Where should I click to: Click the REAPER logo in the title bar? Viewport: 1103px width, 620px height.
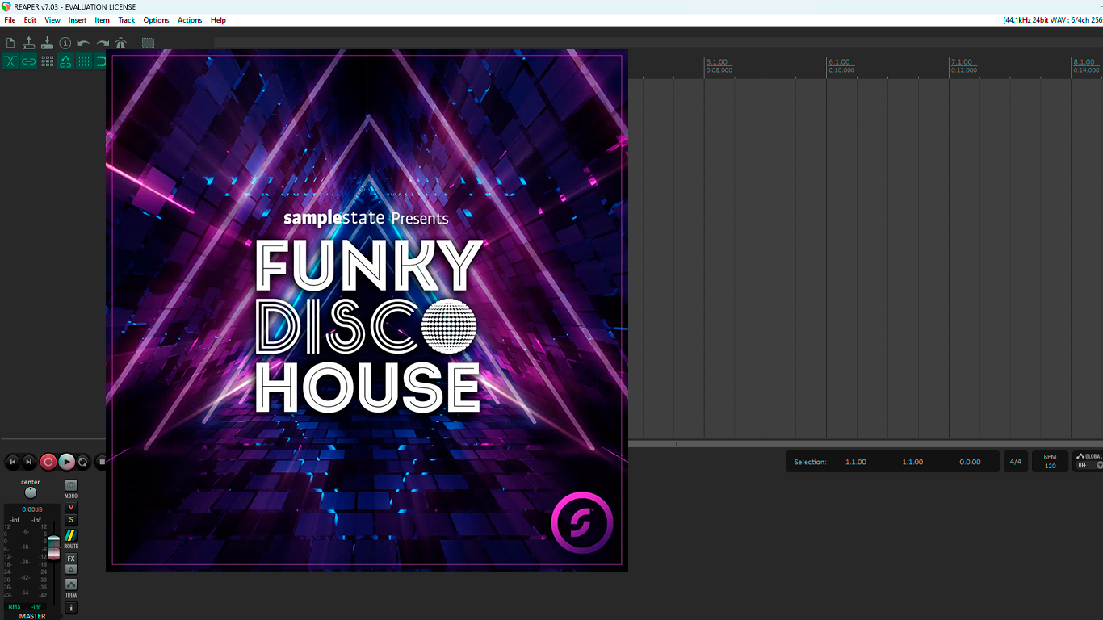click(6, 6)
